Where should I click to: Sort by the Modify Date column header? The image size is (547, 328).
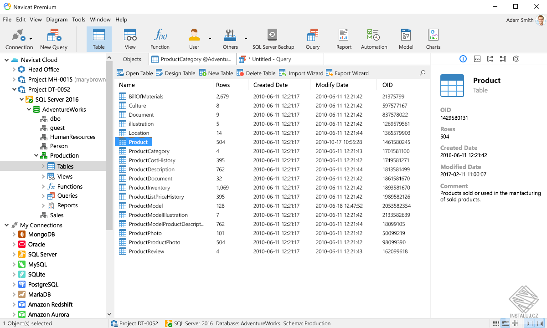point(344,85)
